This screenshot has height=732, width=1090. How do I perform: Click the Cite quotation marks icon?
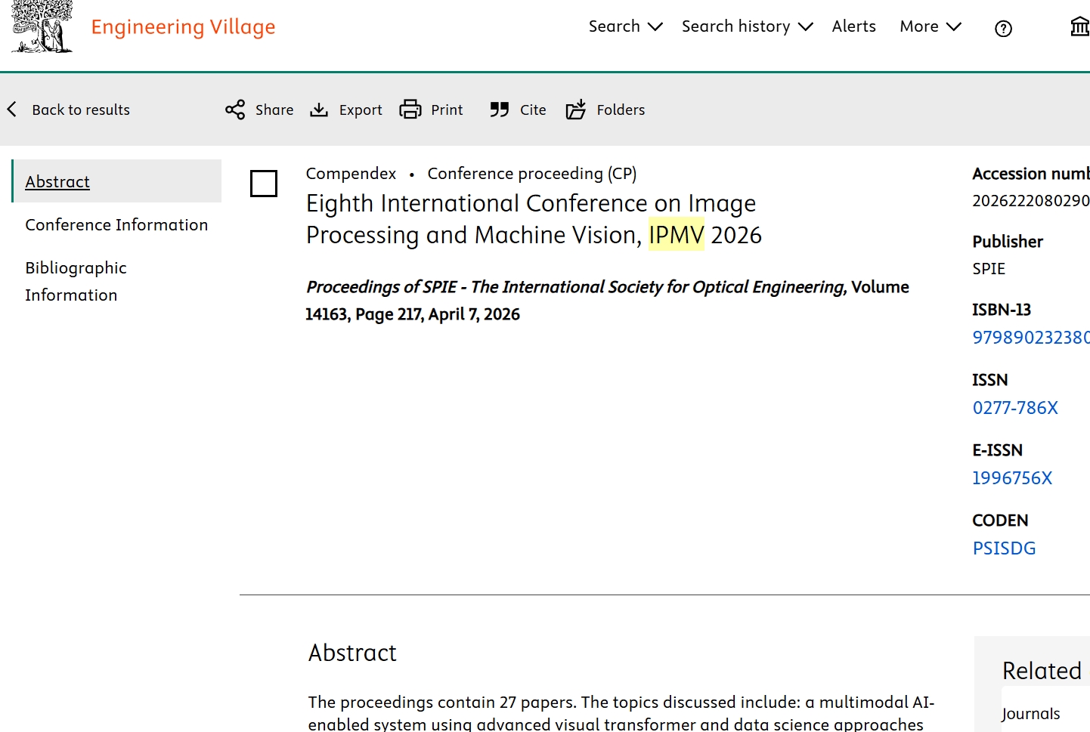[499, 110]
